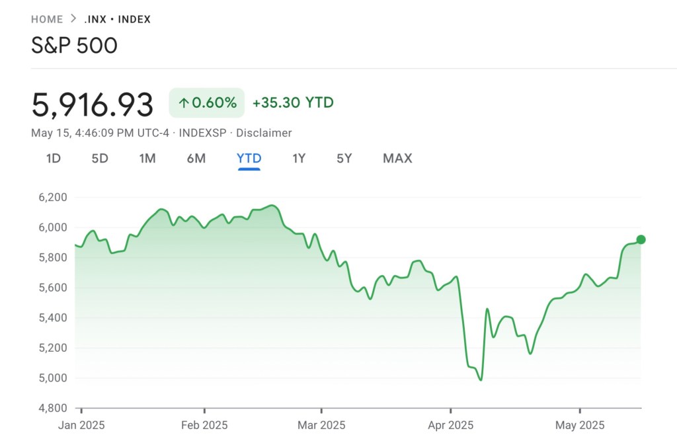Click the .INX • INDEX breadcrumb
This screenshot has height=445, width=677.
[x=117, y=19]
